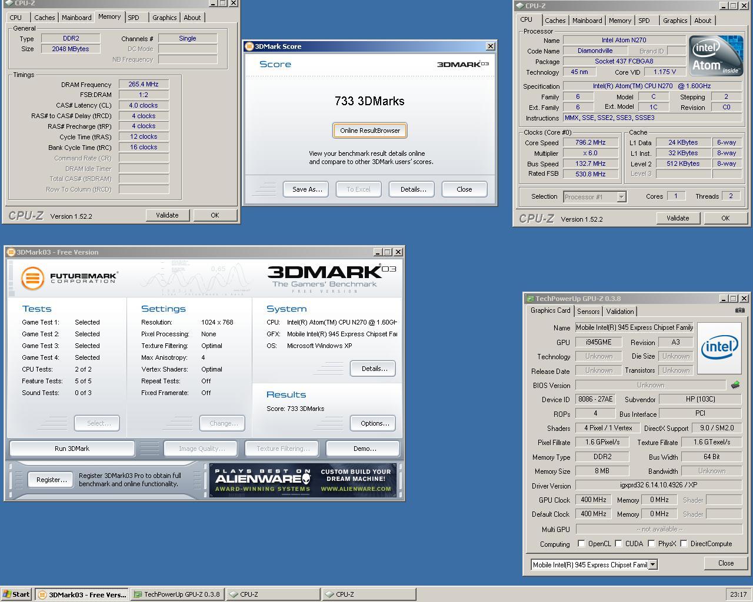Click Save As button in score dialog
Viewport: 753px width, 602px height.
point(307,189)
